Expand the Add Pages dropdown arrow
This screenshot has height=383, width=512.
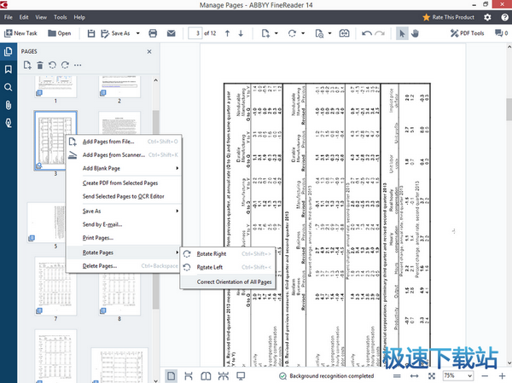pyautogui.click(x=276, y=33)
